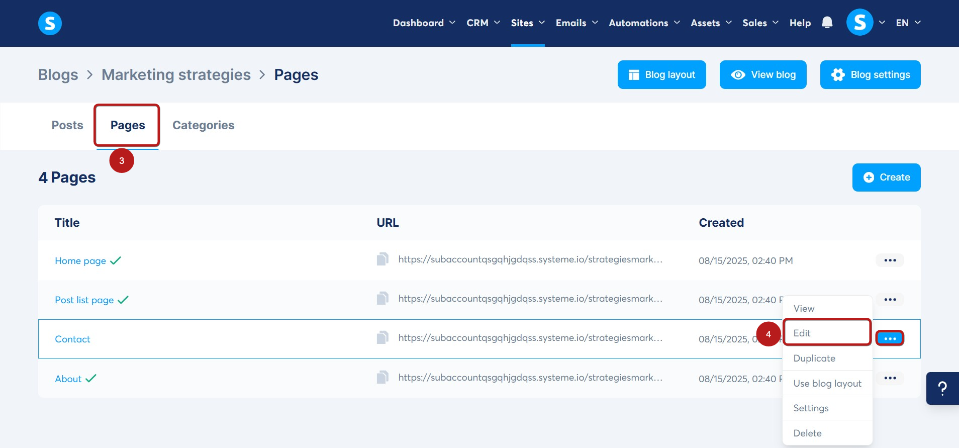This screenshot has height=448, width=959.
Task: Toggle the three-dot menu for Contact row
Action: click(x=890, y=338)
